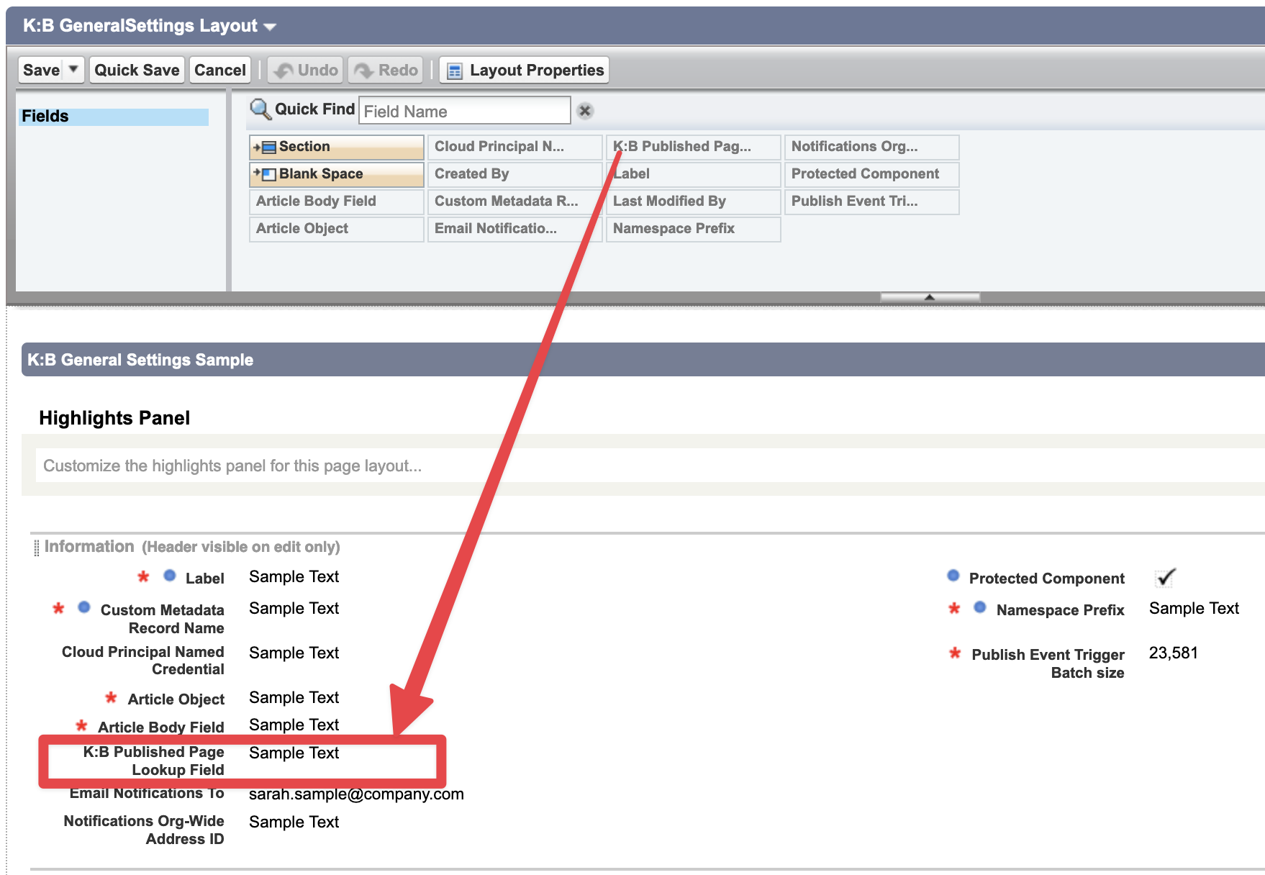Clear the Quick Find search field

point(585,111)
